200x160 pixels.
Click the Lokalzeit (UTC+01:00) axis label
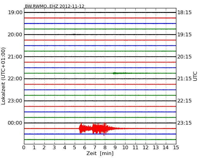click(3, 76)
